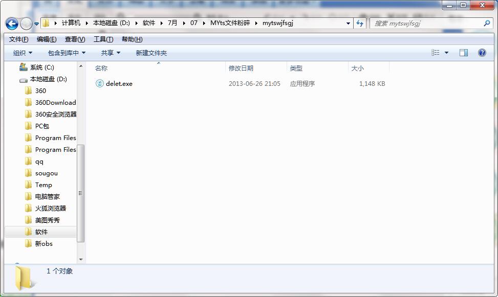Open 包含到库中 dropdown
This screenshot has height=297, width=498.
(x=67, y=53)
